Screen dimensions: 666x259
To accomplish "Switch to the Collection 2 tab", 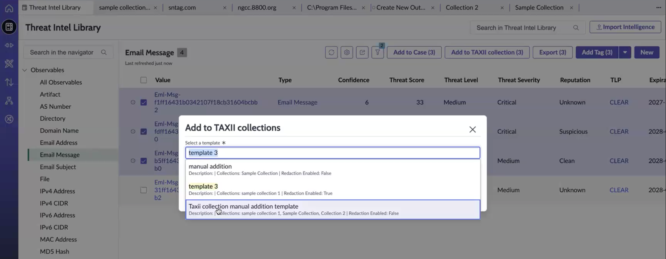I will click(462, 8).
